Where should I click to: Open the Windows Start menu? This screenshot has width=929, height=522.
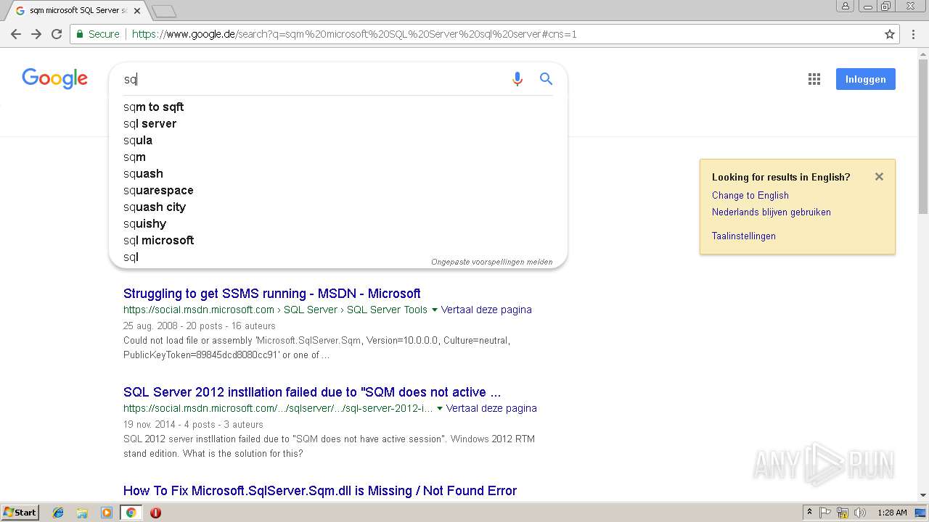coord(20,513)
